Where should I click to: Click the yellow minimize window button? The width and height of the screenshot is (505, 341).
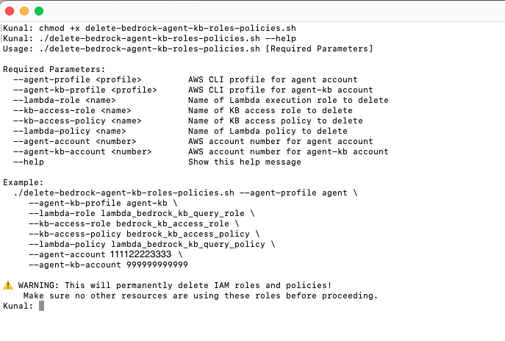24,11
